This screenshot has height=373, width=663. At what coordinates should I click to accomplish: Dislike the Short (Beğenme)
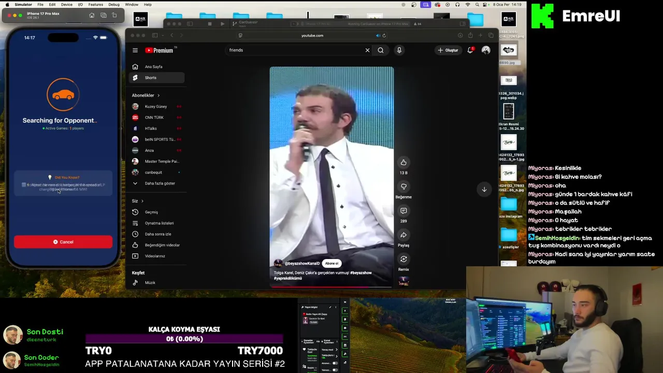coord(403,187)
